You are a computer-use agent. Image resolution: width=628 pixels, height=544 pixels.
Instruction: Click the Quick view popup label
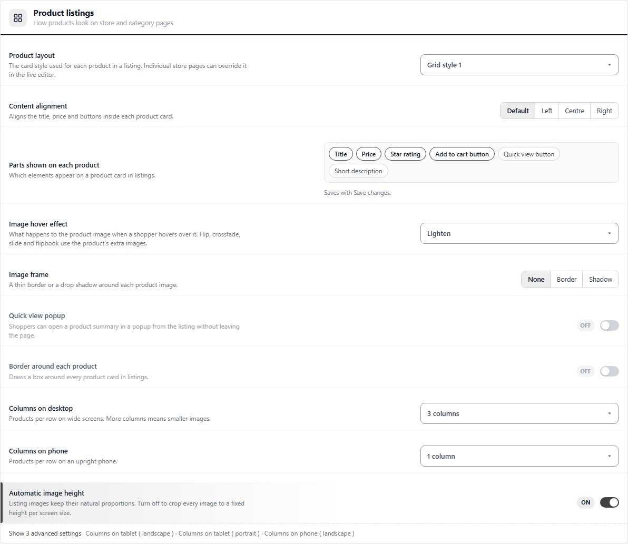37,316
